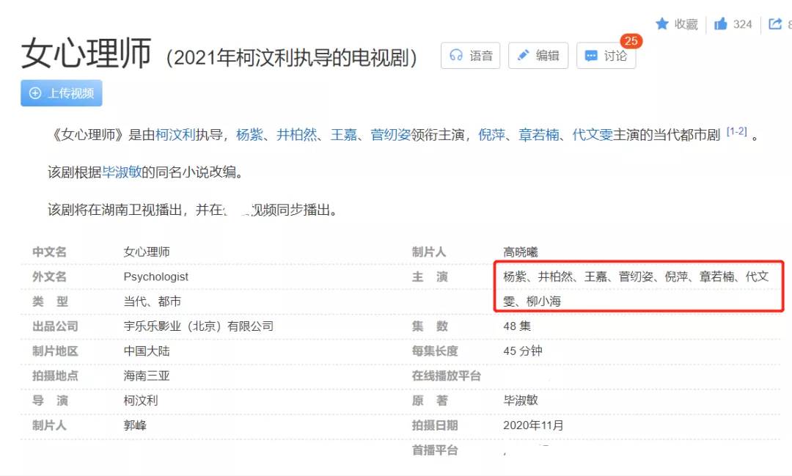Click the value Psychologist
The image size is (792, 476).
[155, 277]
